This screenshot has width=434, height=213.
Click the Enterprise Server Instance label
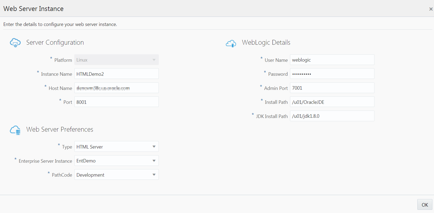click(45, 161)
